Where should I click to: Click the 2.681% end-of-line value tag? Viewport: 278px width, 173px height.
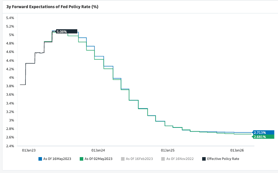[x=260, y=137]
